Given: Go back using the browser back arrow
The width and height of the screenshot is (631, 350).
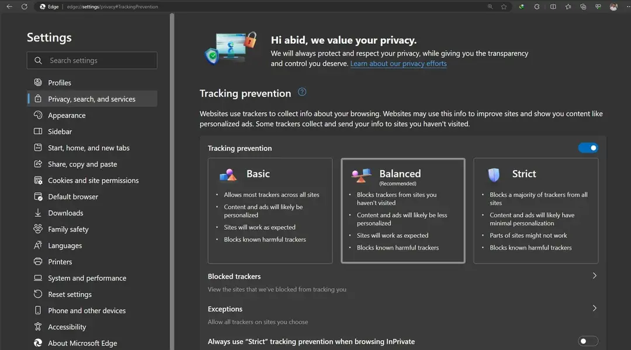Looking at the screenshot, I should [x=9, y=6].
